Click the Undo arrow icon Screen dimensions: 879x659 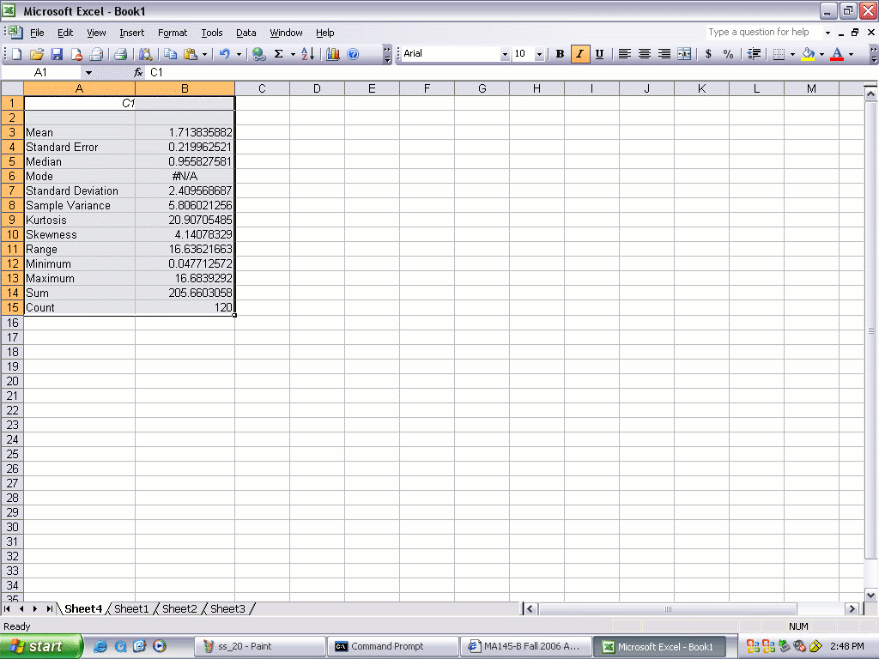(x=224, y=54)
